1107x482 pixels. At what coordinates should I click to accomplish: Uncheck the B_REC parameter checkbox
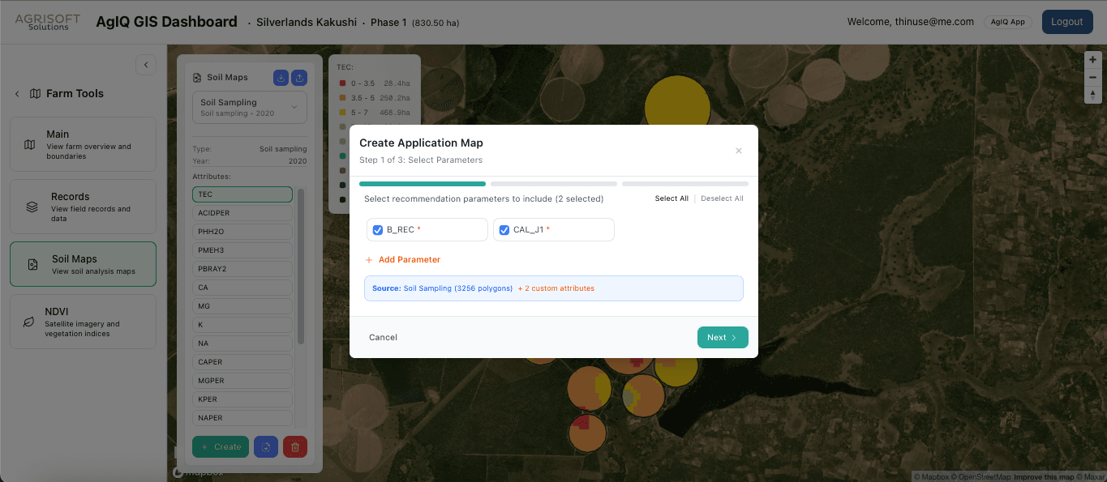[x=377, y=230]
